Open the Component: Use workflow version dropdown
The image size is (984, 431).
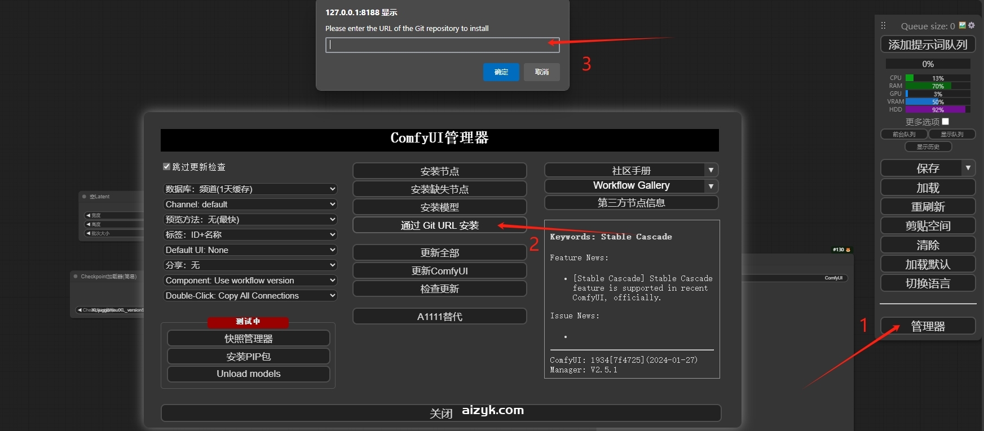click(x=250, y=280)
